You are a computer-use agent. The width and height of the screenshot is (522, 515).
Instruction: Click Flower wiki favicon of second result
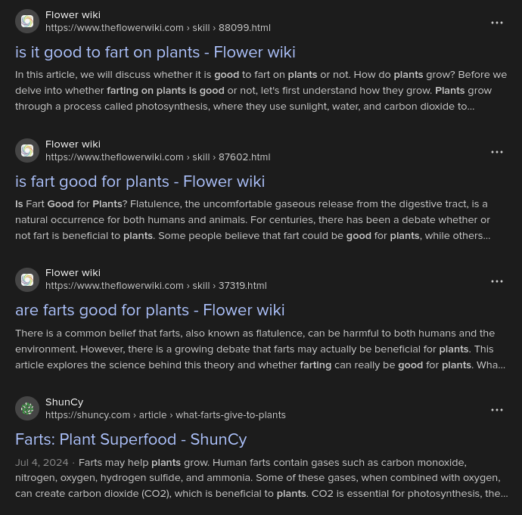(x=27, y=150)
